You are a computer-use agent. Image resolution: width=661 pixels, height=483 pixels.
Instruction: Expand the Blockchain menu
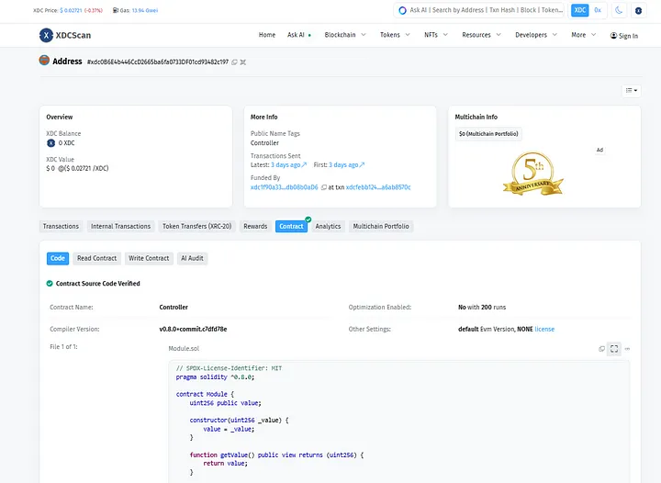point(344,35)
